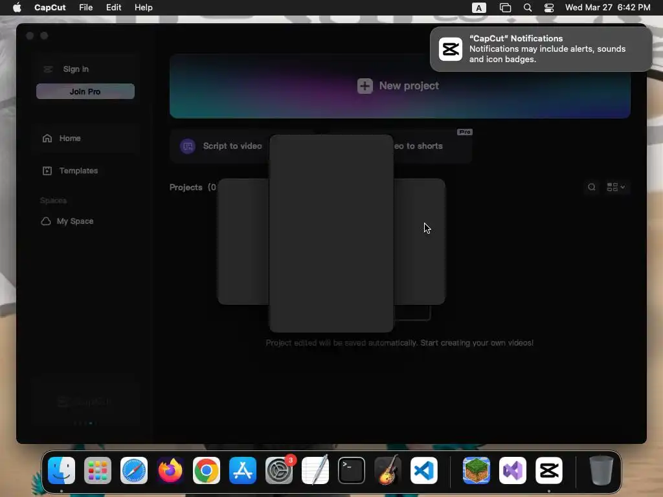Click the New project plus icon

coord(365,86)
